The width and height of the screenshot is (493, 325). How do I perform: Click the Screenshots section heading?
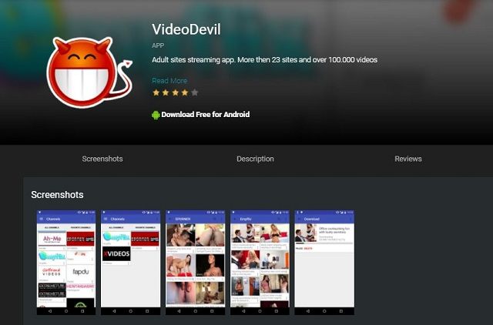(57, 195)
